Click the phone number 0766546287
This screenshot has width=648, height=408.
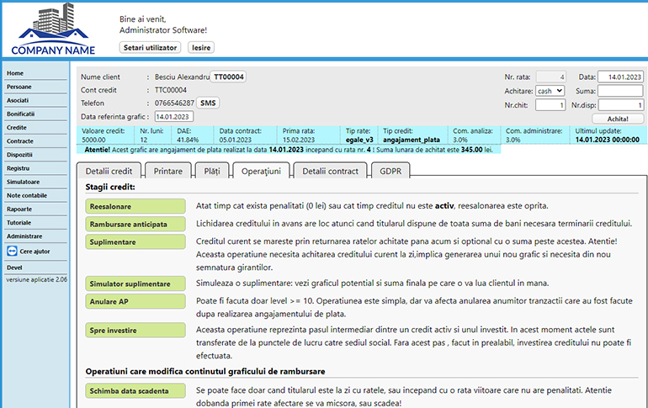pos(174,103)
